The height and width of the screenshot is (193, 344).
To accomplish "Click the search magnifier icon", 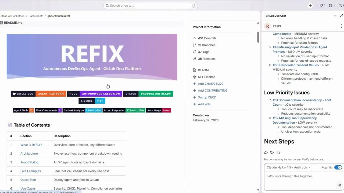I will click(107, 5).
